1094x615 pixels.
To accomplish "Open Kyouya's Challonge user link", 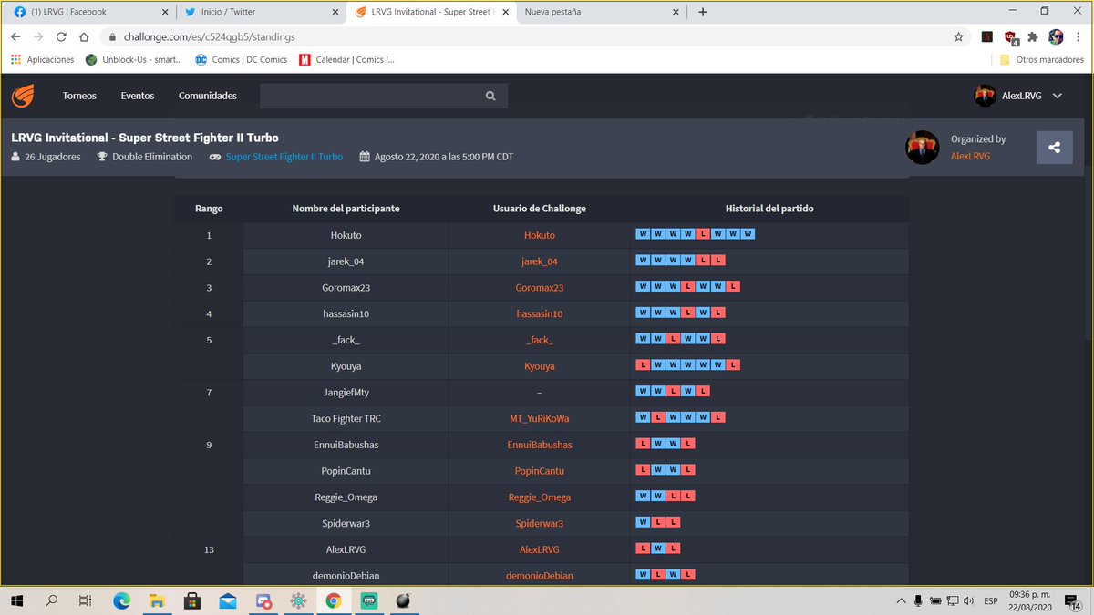I will point(539,366).
